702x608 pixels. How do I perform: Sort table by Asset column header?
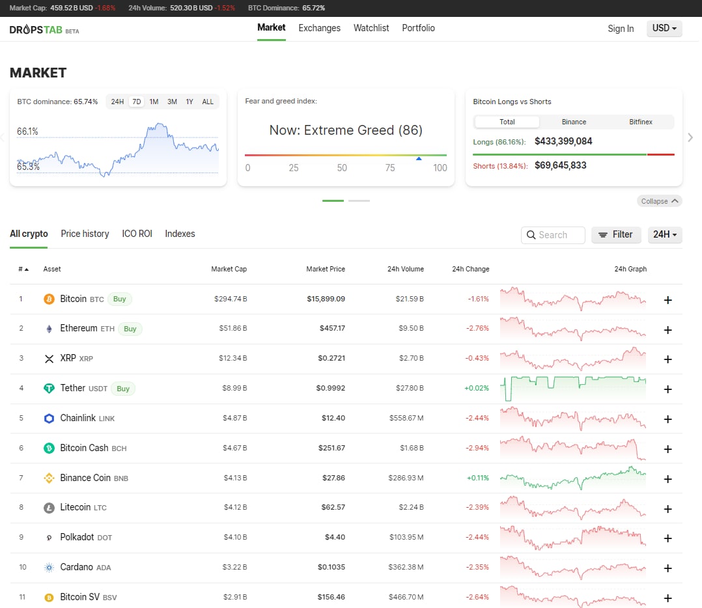point(52,269)
